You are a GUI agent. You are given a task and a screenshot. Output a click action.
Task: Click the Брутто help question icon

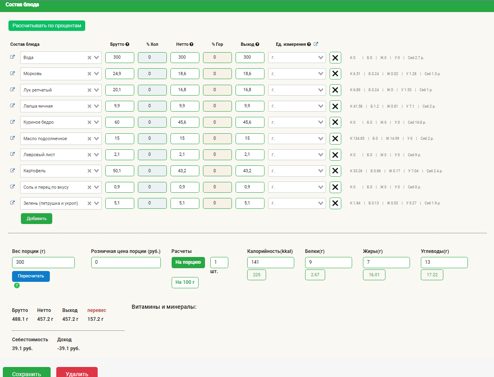click(127, 45)
